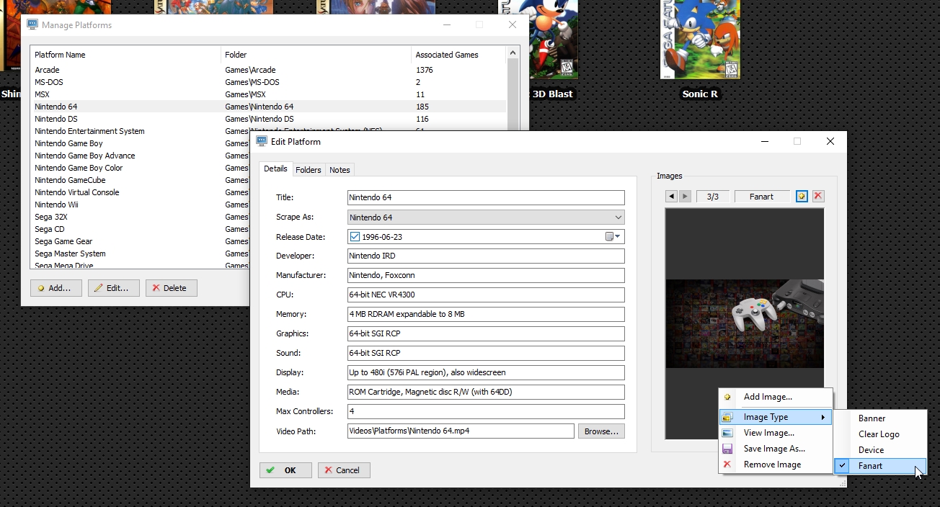The width and height of the screenshot is (940, 507).
Task: Click the Developer input field
Action: 486,256
